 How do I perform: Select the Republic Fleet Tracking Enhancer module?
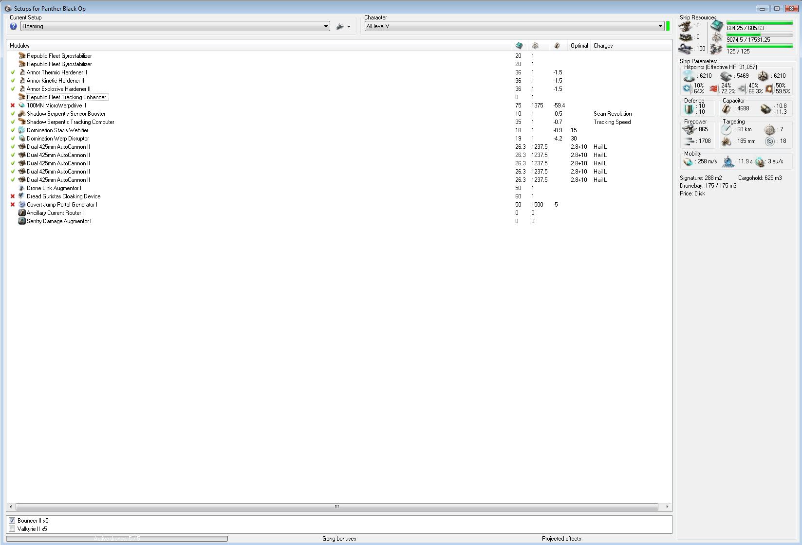(67, 97)
